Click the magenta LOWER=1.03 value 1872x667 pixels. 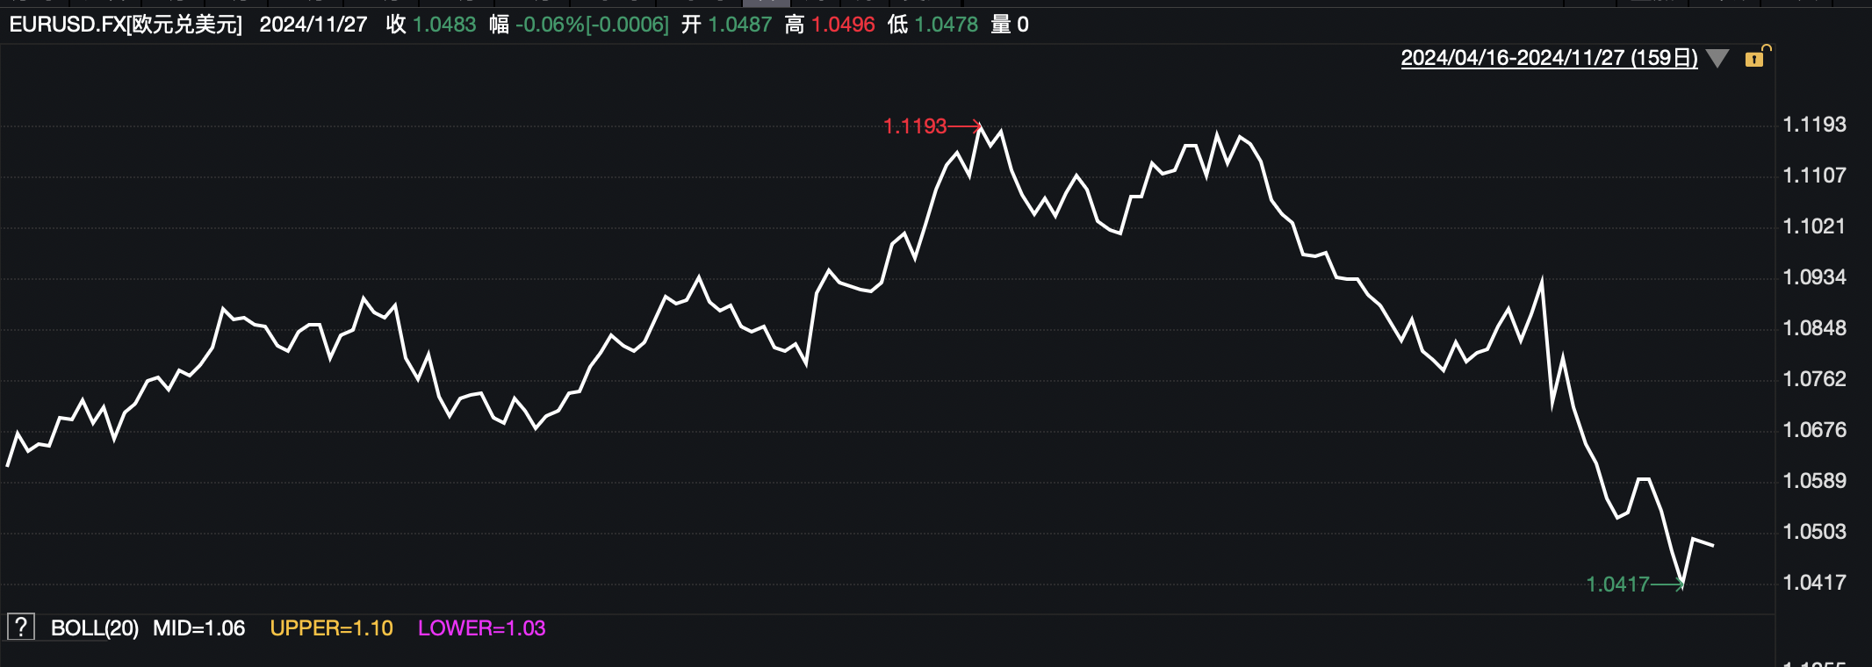coord(481,628)
